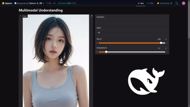Remove the uploaded image with X
Viewport: 190px width, 107px height.
pyautogui.click(x=92, y=16)
